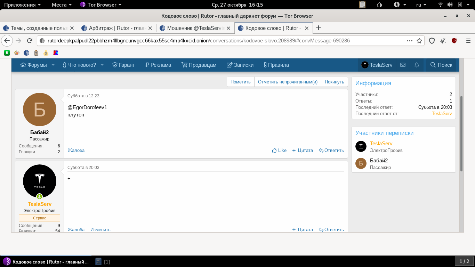The width and height of the screenshot is (475, 267).
Task: Open the Приложения system menu
Action: [22, 5]
